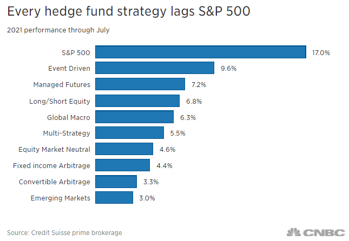The width and height of the screenshot is (349, 241).
Task: Click the Credit Suisse source note
Action: [64, 233]
